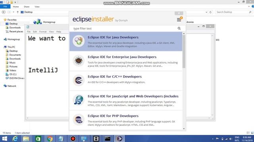Viewport: 254px width, 142px height.
Task: Expand the File Explorer ribbon chevron
Action: click(249, 6)
